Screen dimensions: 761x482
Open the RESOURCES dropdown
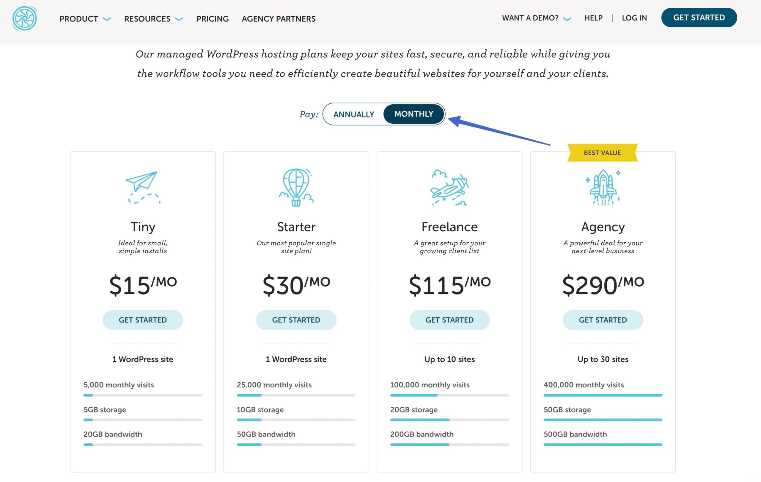pos(147,19)
